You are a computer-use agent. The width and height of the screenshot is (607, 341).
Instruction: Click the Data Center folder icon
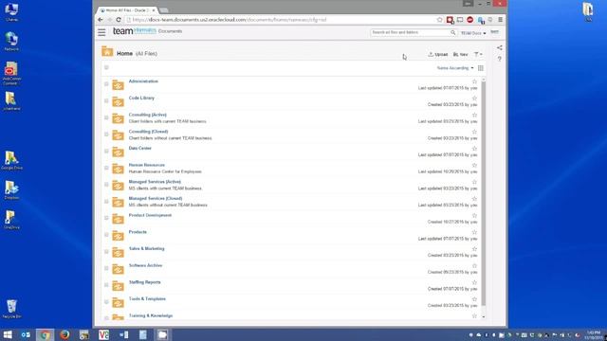click(x=118, y=152)
